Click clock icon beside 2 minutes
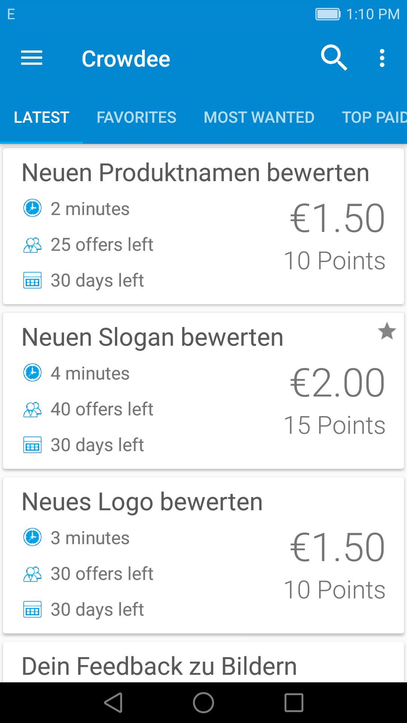This screenshot has width=407, height=723. point(32,208)
